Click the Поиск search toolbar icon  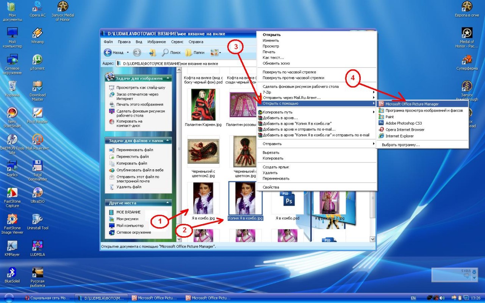click(x=171, y=53)
